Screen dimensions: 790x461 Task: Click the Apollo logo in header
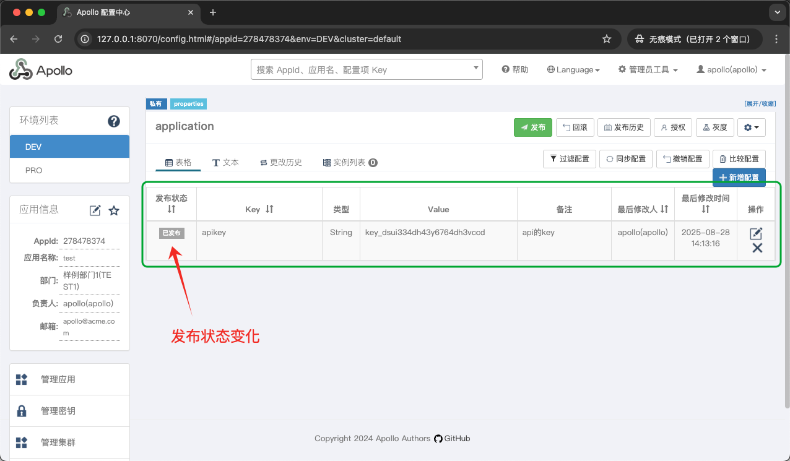pos(41,70)
